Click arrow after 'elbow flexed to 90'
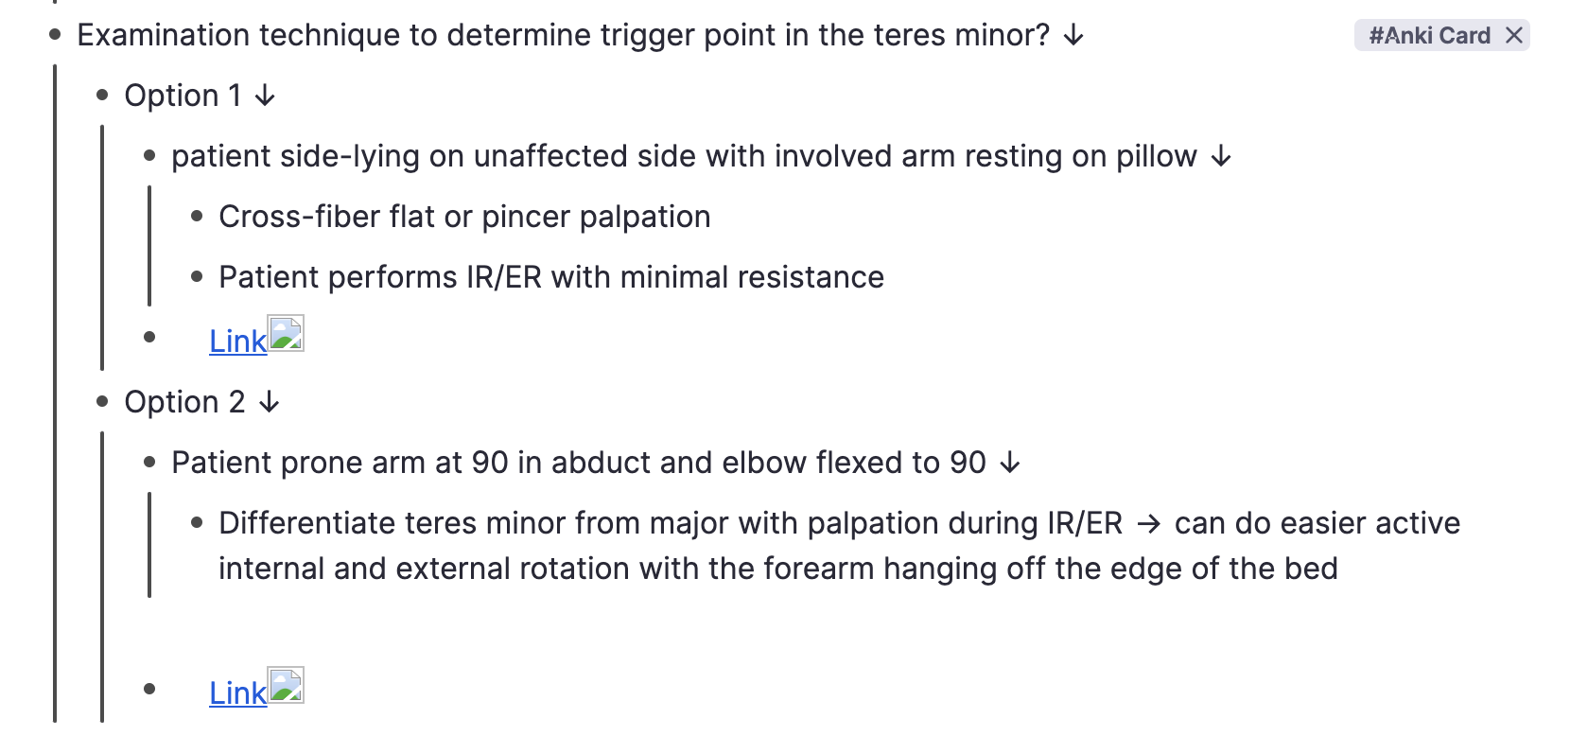 point(1010,463)
